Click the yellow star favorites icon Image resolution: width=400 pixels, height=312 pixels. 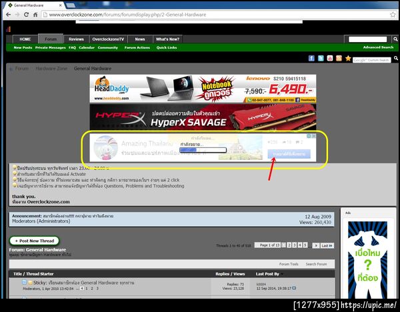pos(348,58)
